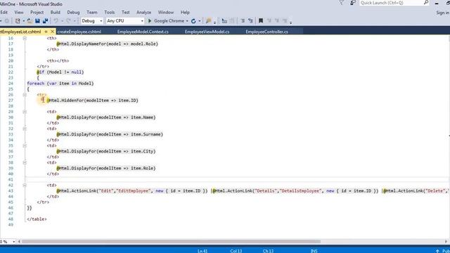Click the Quick Launch search magnifier icon
This screenshot has width=450, height=253.
[426, 3]
